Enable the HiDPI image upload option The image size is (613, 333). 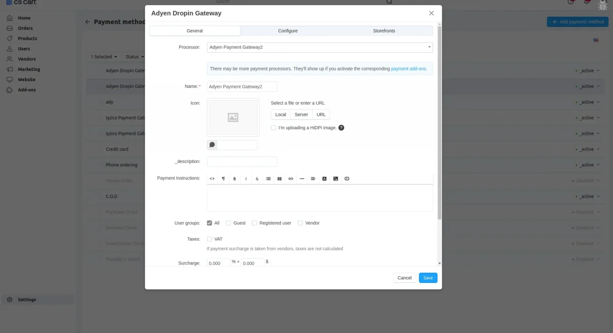[273, 127]
